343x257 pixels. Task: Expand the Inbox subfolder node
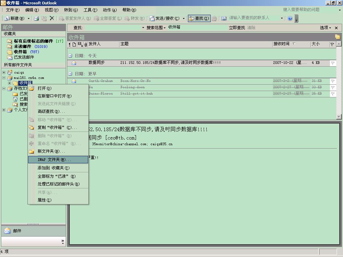(9, 83)
